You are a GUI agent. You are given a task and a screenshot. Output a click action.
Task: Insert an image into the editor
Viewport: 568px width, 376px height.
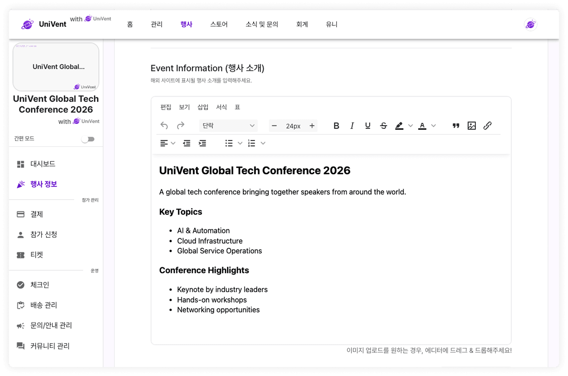point(472,126)
